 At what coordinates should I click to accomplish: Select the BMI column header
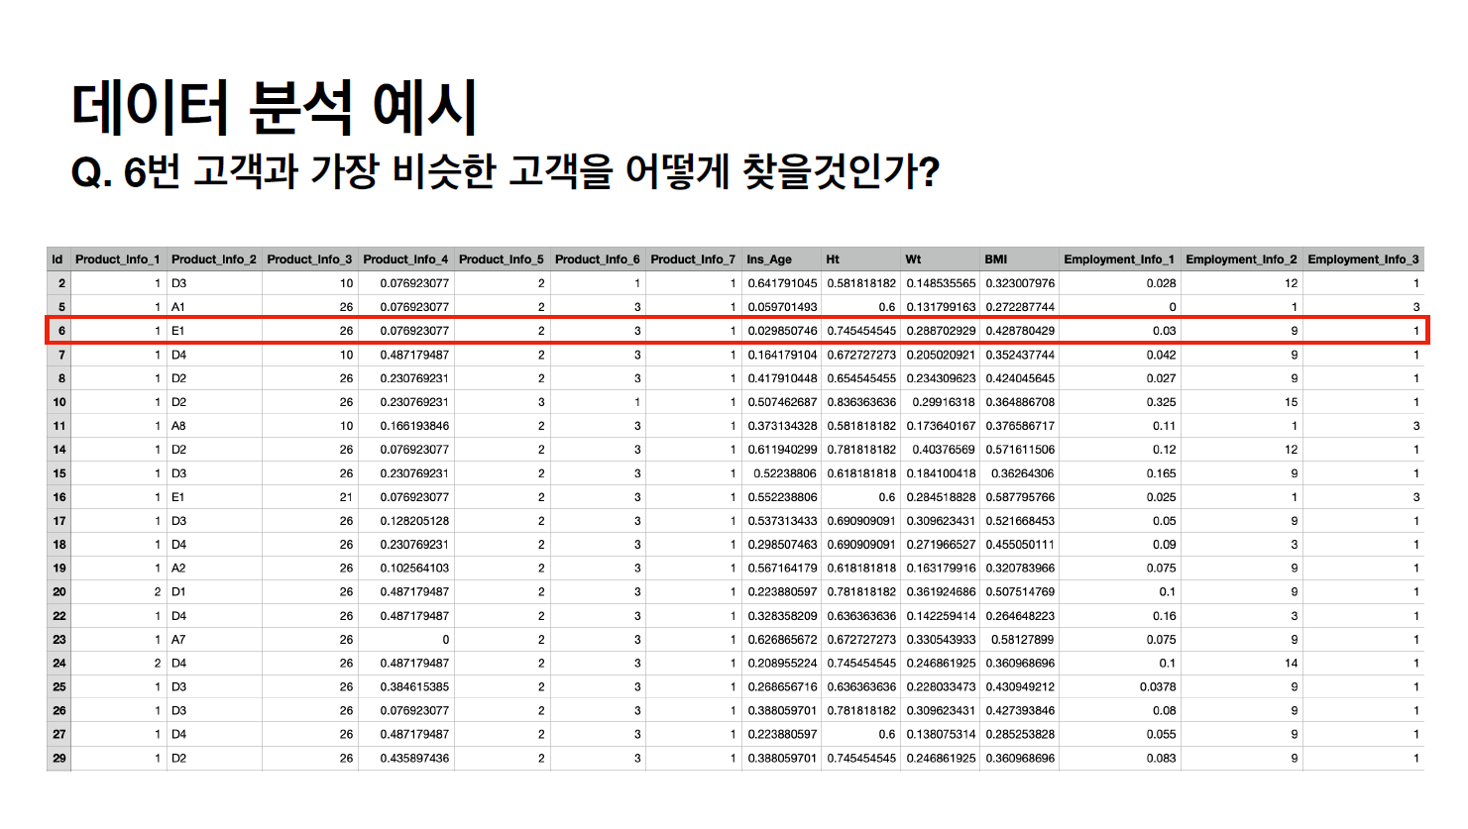pyautogui.click(x=1019, y=259)
